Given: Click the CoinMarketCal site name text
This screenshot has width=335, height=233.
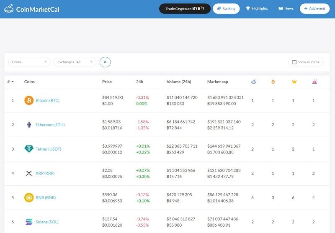Looking at the screenshot, I should click(x=38, y=9).
